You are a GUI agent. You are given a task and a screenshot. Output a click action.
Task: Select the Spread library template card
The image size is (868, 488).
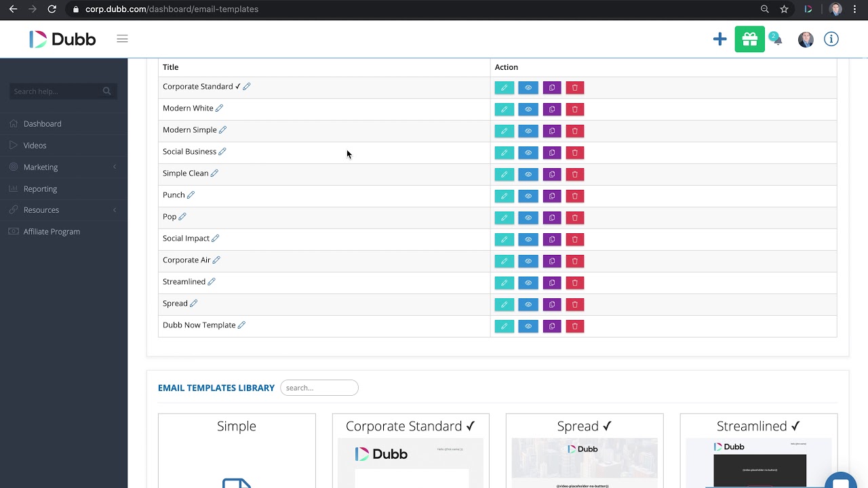click(x=585, y=451)
